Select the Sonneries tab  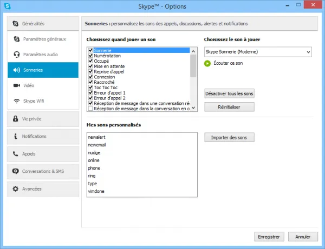tap(43, 70)
